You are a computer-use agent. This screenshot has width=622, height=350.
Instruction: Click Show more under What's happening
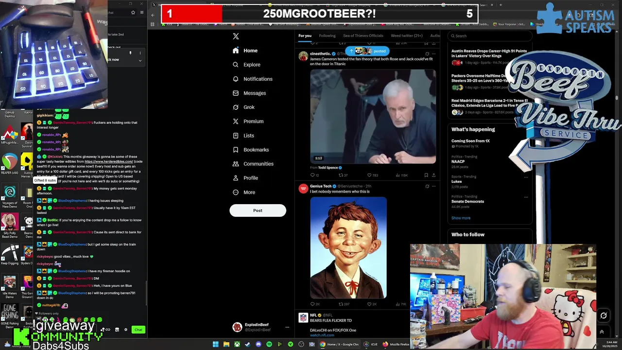pos(461,218)
